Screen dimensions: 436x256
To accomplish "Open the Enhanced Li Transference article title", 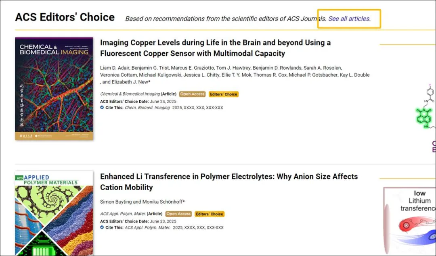I will click(x=229, y=182).
